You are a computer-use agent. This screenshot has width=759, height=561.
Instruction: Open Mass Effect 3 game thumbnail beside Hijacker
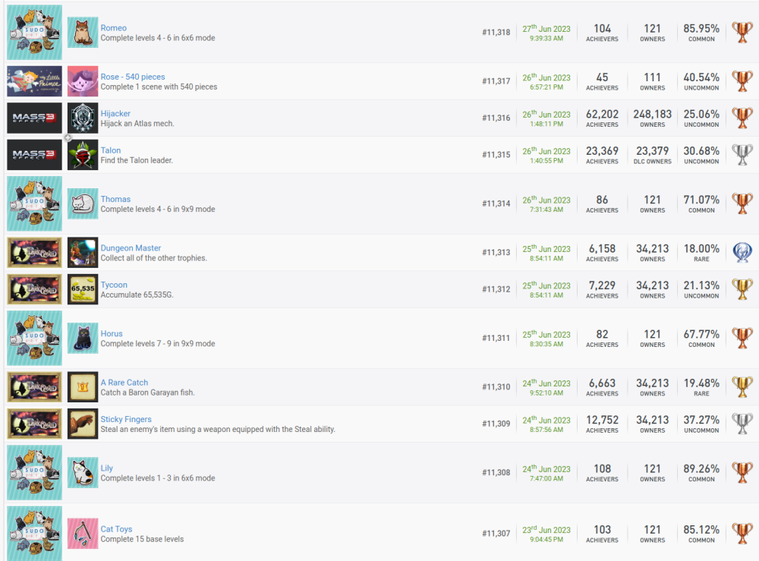(x=34, y=118)
